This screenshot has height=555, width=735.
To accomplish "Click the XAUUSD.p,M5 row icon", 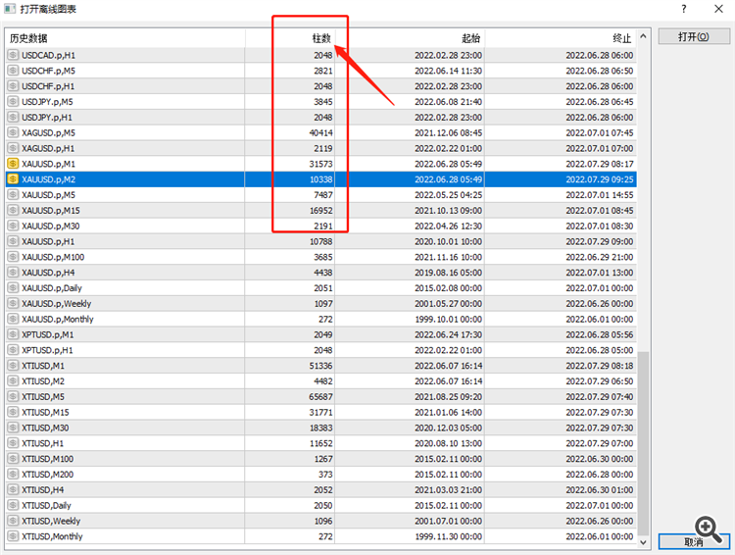I will (x=13, y=194).
